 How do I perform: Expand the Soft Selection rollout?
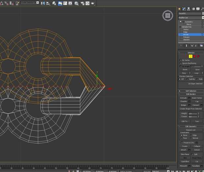pyautogui.click(x=191, y=91)
